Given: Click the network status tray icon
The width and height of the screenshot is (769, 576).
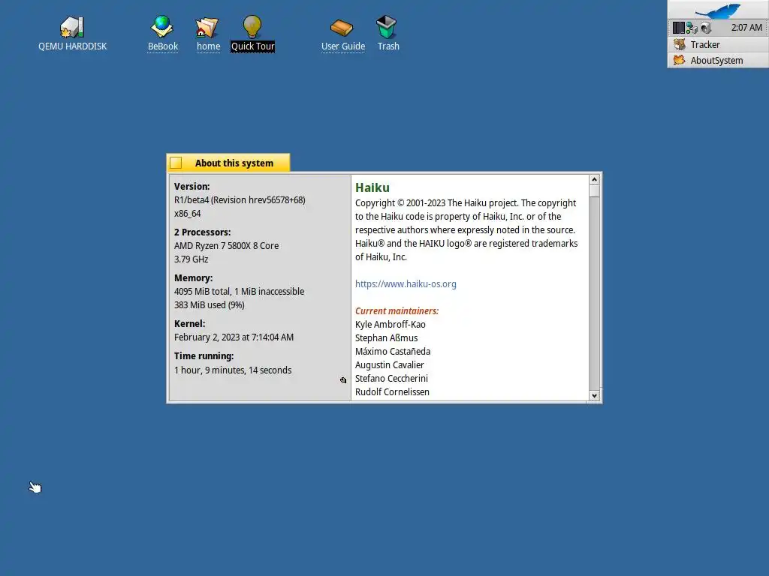Looking at the screenshot, I should coord(692,28).
